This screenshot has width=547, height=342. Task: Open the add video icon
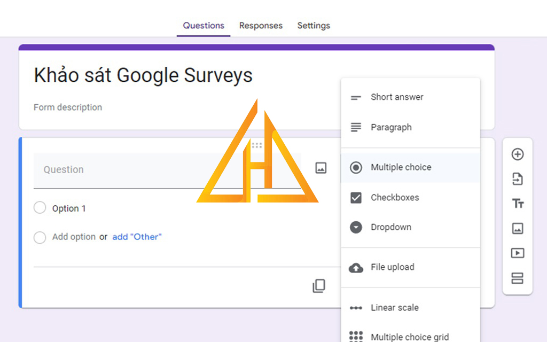(517, 253)
